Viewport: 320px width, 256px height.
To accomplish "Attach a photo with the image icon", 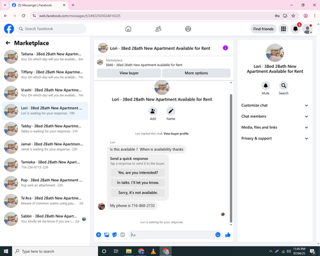I will pyautogui.click(x=107, y=235).
